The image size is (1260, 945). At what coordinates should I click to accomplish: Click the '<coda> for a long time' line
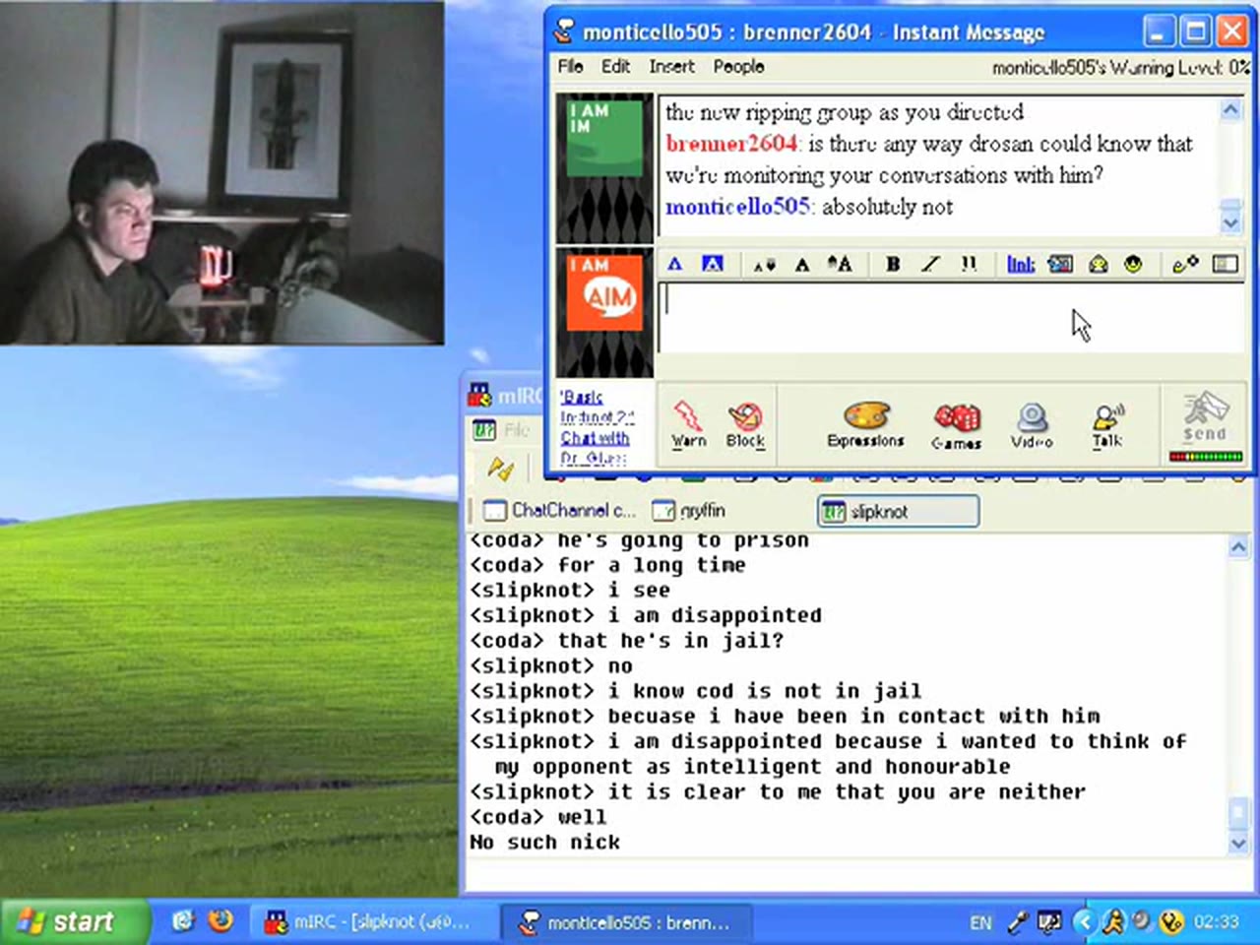[x=607, y=565]
